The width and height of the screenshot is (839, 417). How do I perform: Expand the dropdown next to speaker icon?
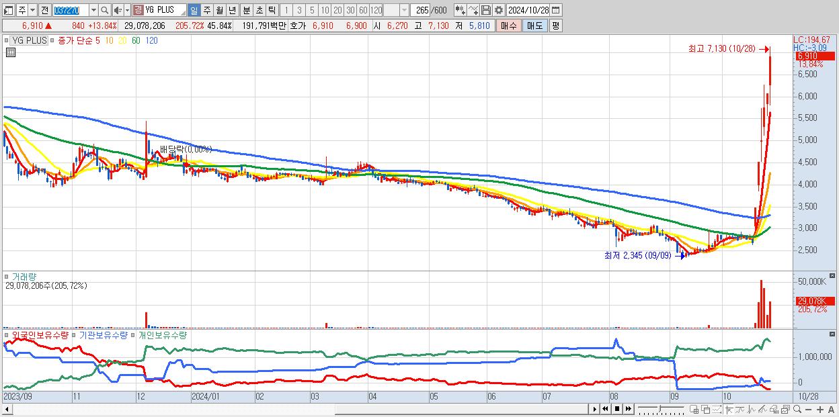click(127, 10)
